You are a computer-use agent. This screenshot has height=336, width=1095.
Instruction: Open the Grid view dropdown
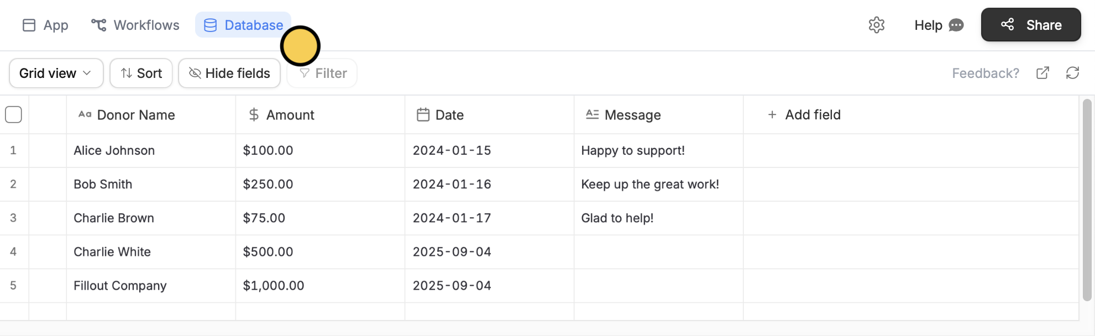click(55, 72)
